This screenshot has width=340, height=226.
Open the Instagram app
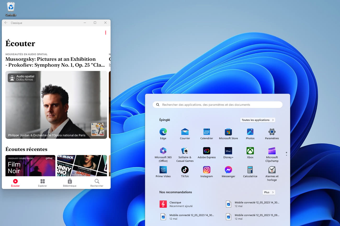[x=207, y=172]
